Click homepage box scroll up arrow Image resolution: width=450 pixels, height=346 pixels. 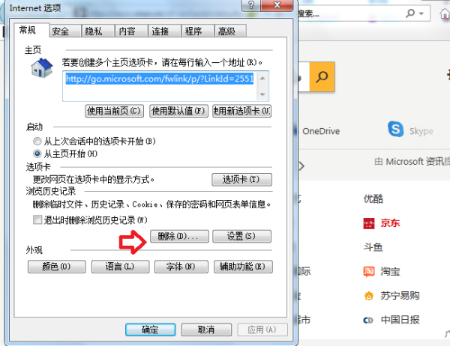(262, 78)
